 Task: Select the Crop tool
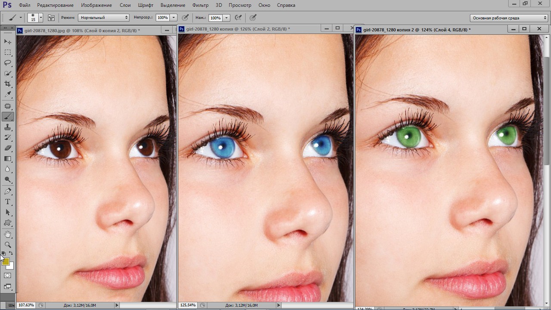click(8, 84)
